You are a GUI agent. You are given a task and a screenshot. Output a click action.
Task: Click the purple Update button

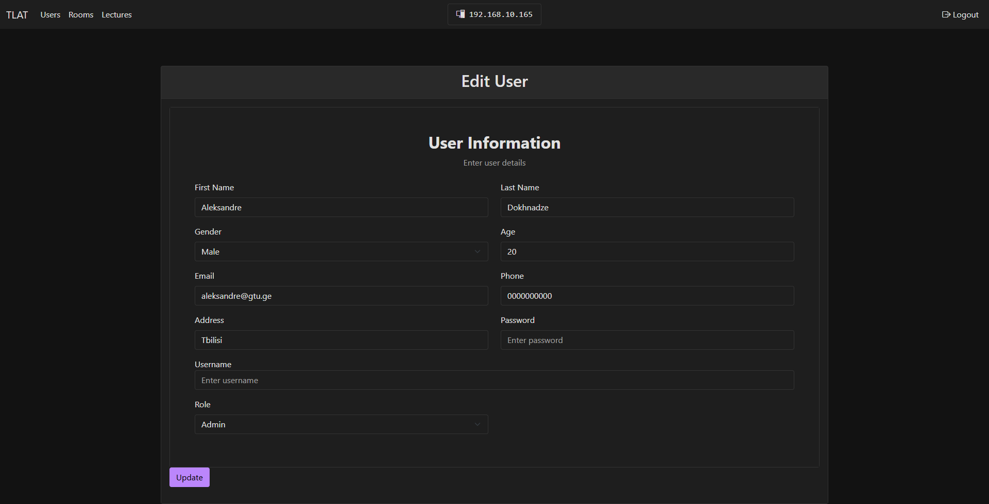click(x=190, y=477)
